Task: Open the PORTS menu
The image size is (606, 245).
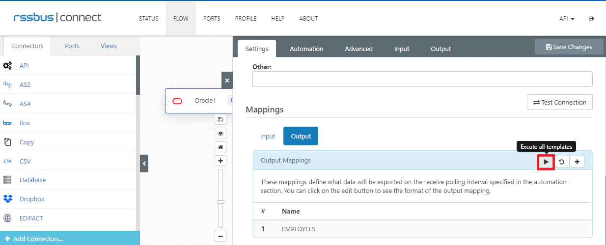Action: (x=212, y=19)
